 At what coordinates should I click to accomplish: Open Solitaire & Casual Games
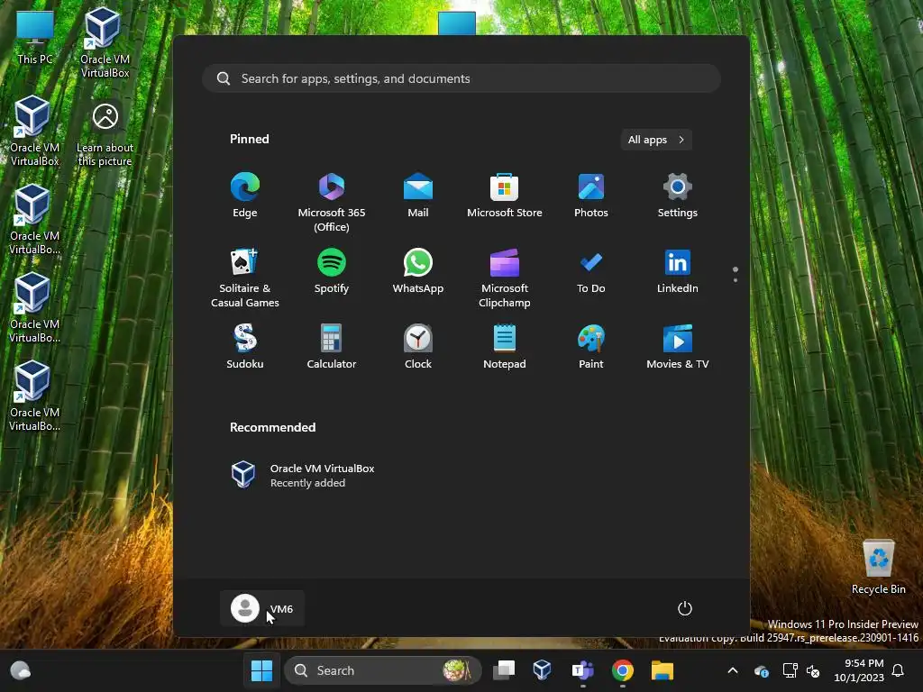(245, 278)
